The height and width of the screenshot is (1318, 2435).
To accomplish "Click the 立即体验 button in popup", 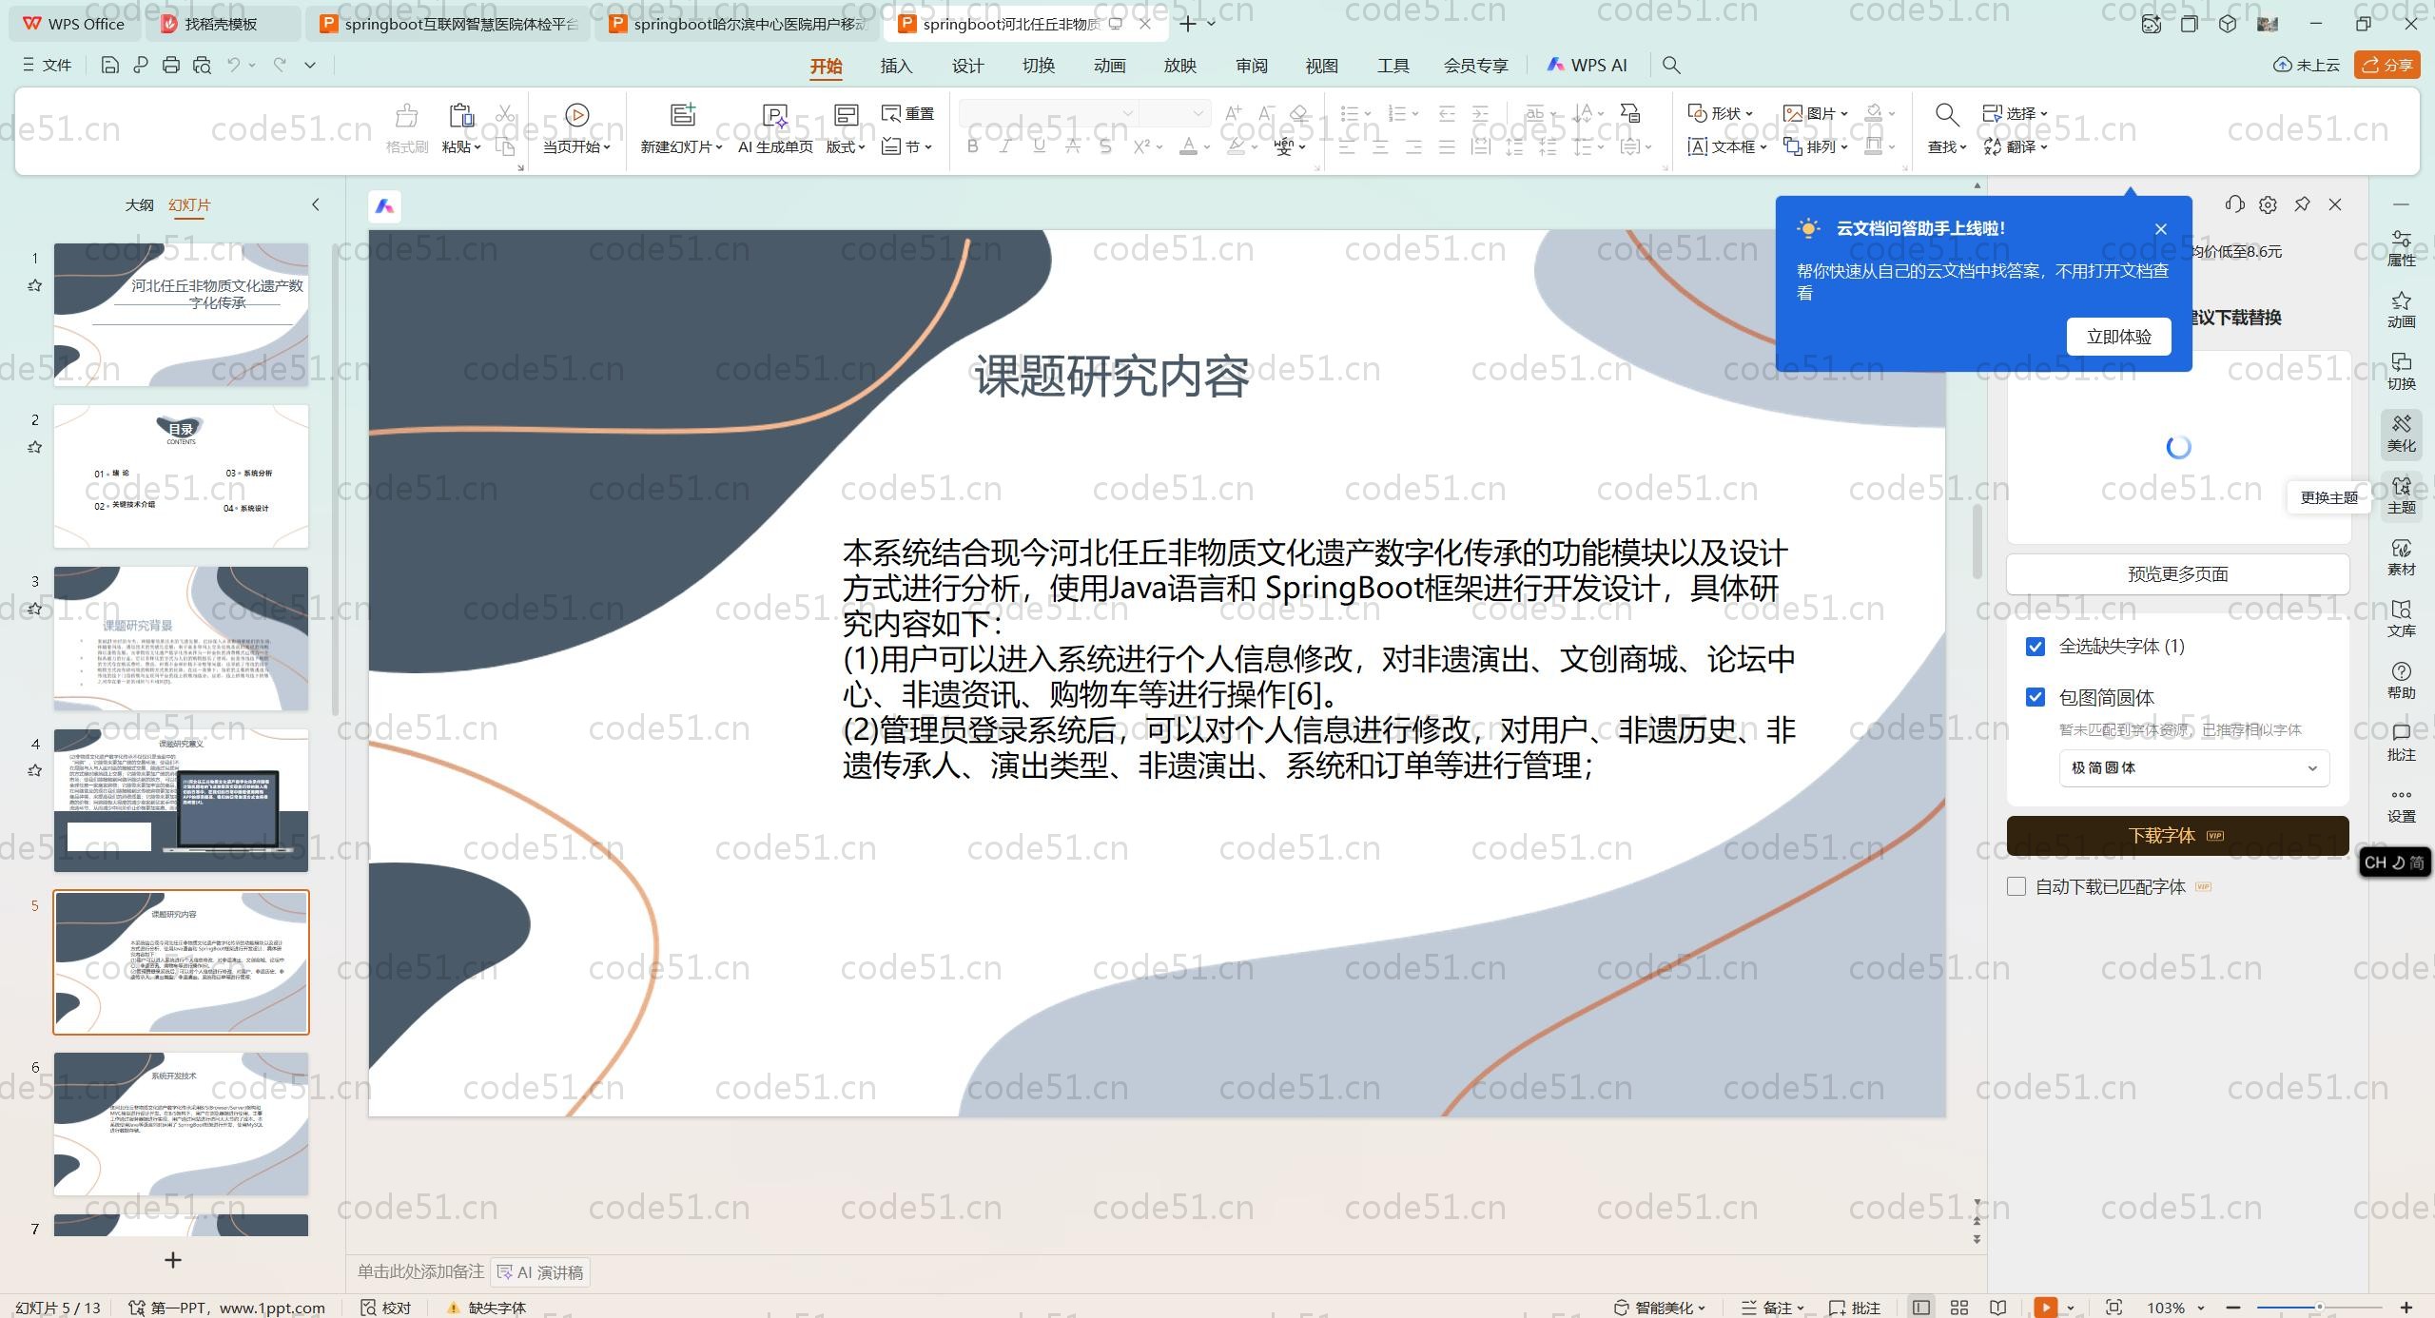I will pyautogui.click(x=2118, y=337).
